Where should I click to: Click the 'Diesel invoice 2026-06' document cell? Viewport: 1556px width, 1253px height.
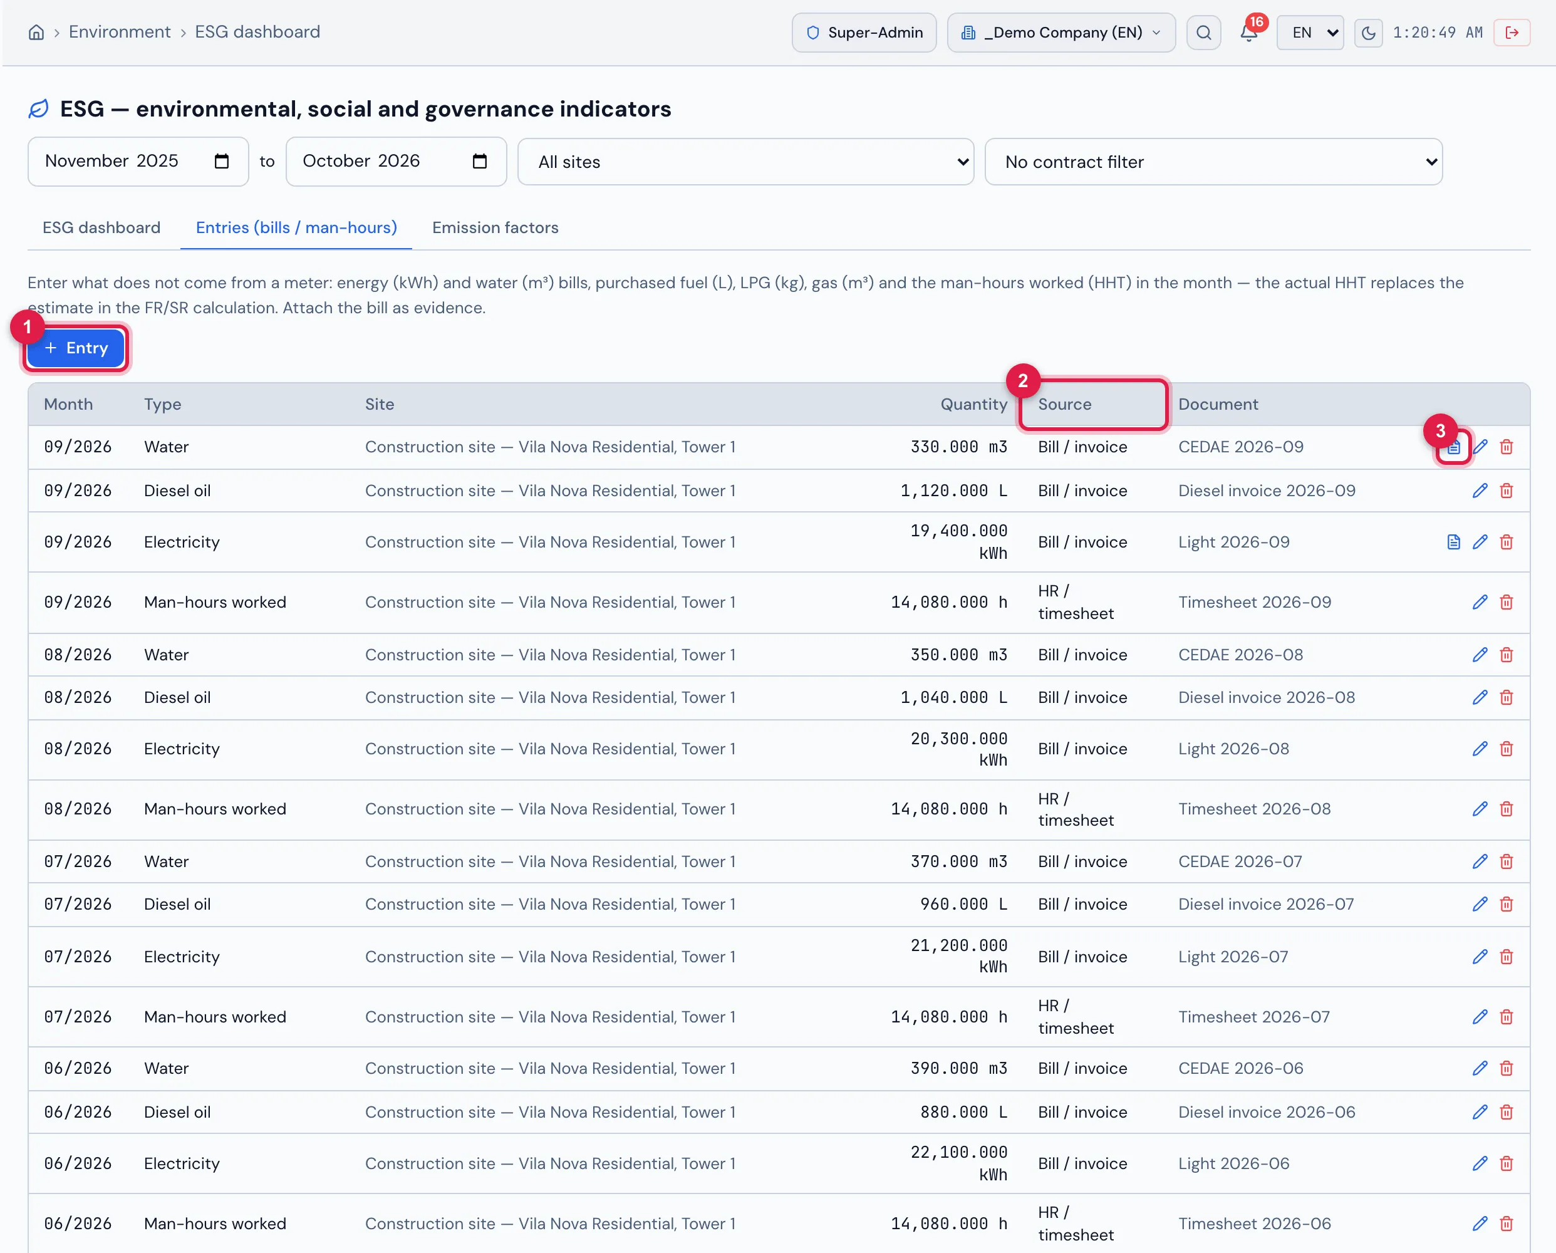click(1267, 1112)
